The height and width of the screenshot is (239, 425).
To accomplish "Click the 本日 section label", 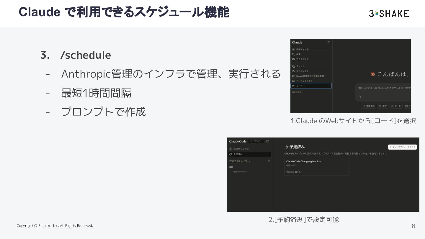I will pos(231,167).
